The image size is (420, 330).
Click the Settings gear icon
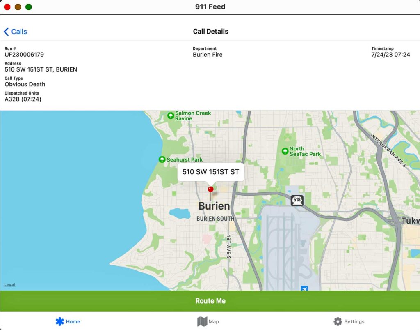click(x=338, y=321)
